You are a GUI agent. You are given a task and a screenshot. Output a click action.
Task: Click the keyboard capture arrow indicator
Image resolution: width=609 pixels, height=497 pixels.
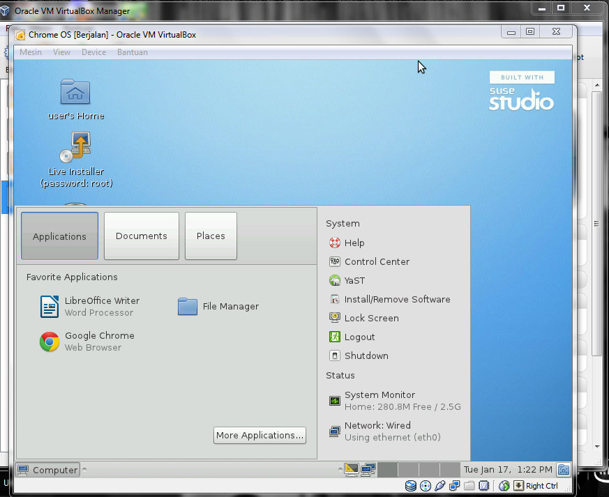pyautogui.click(x=518, y=486)
